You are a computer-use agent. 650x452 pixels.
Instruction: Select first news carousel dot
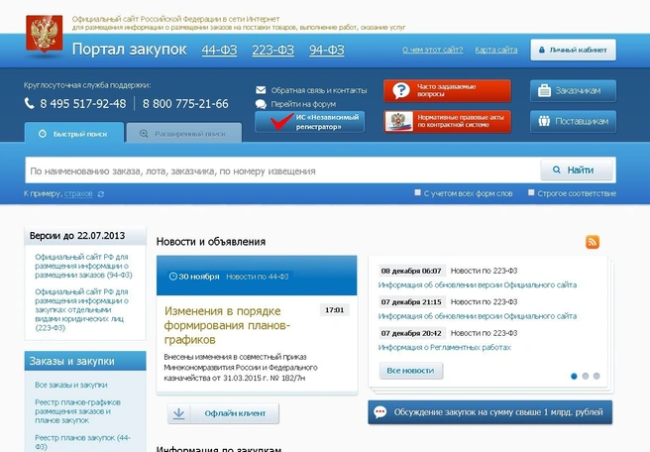point(574,376)
